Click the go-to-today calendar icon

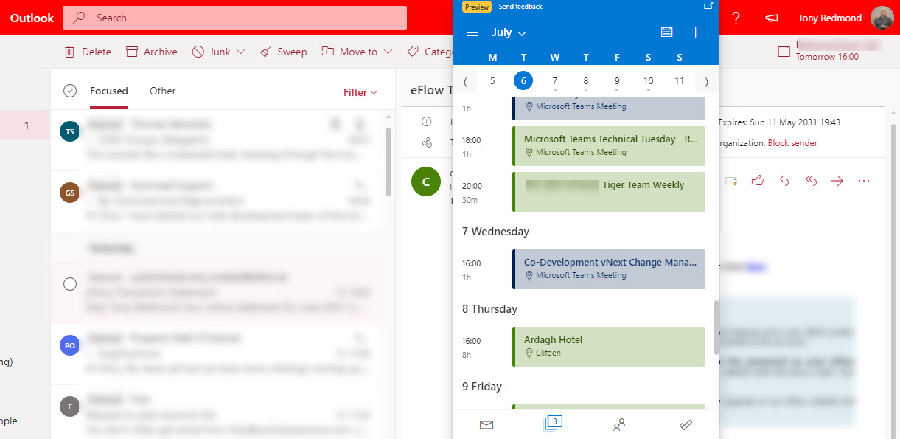coord(666,32)
